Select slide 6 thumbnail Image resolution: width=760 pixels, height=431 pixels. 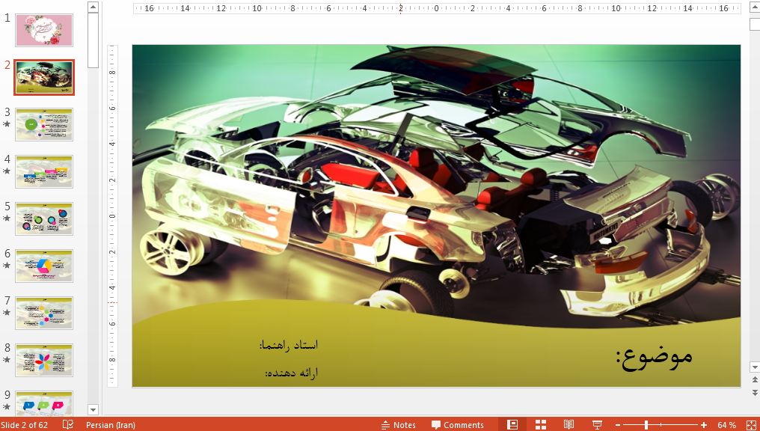click(44, 266)
